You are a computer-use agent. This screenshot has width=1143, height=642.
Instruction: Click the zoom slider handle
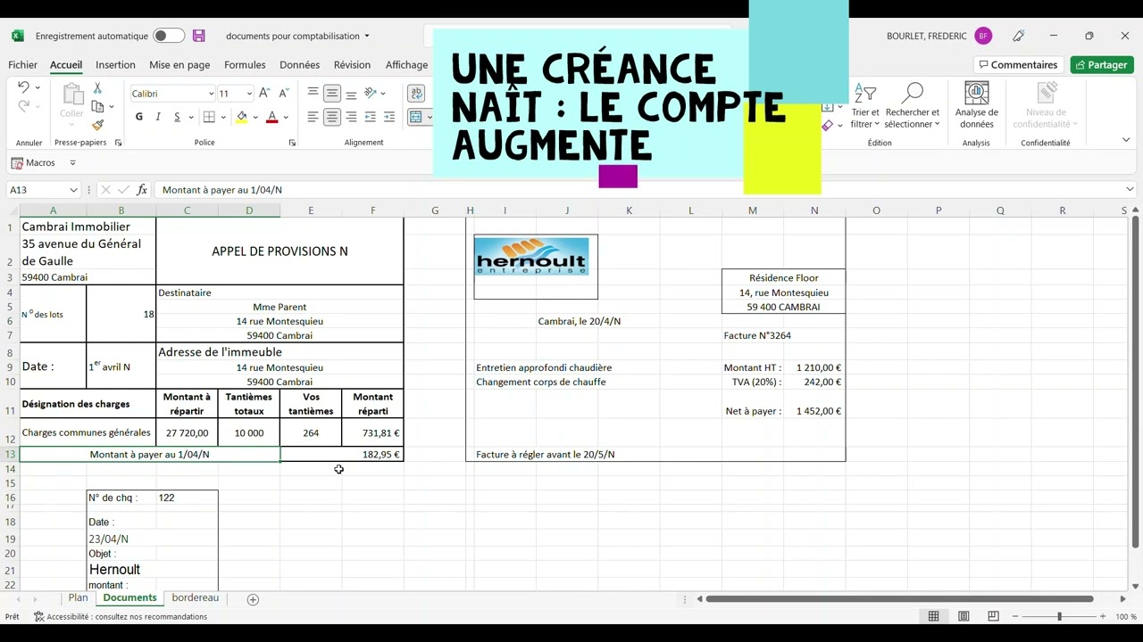[x=1059, y=617]
